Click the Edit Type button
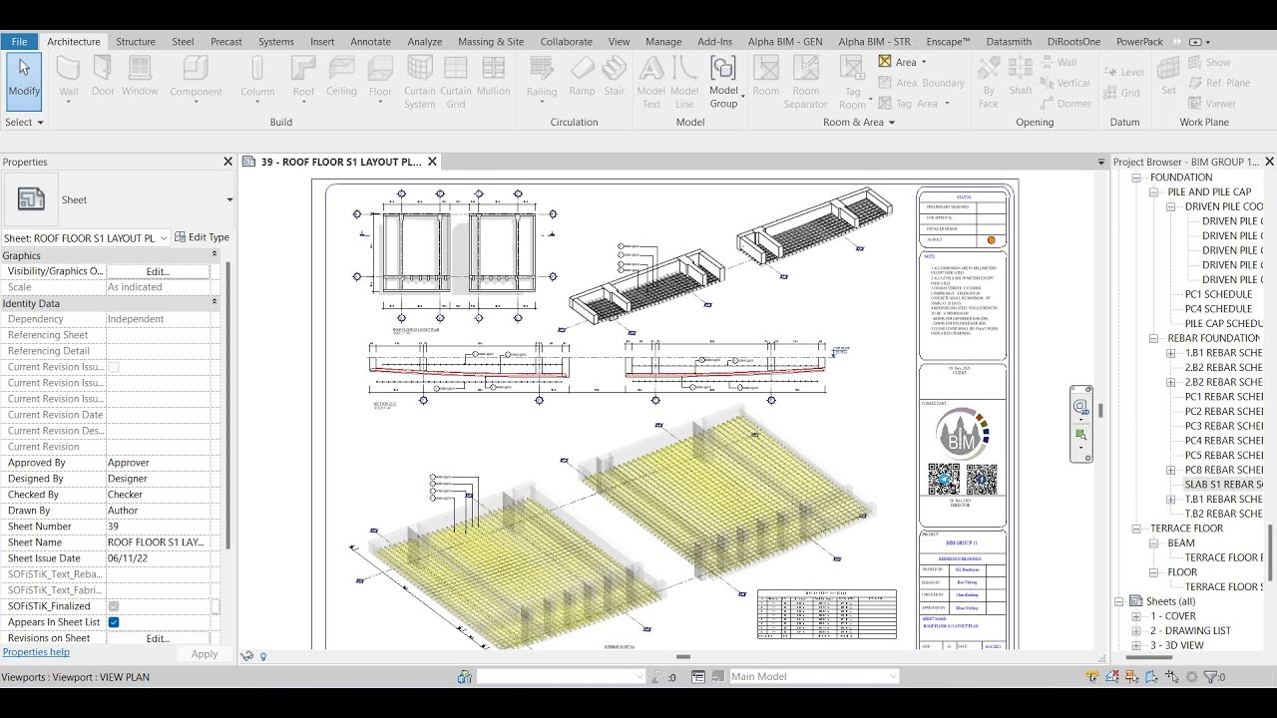Image resolution: width=1277 pixels, height=718 pixels. 203,237
